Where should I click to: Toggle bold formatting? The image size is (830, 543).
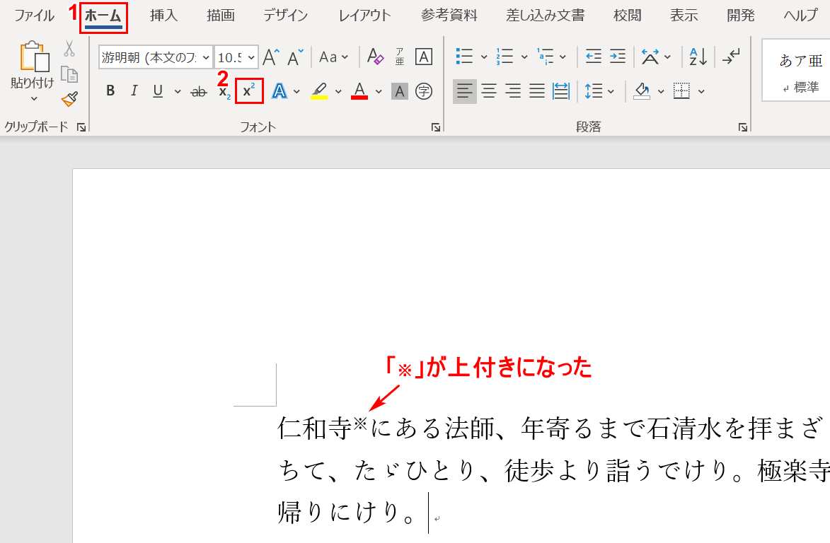coord(110,91)
